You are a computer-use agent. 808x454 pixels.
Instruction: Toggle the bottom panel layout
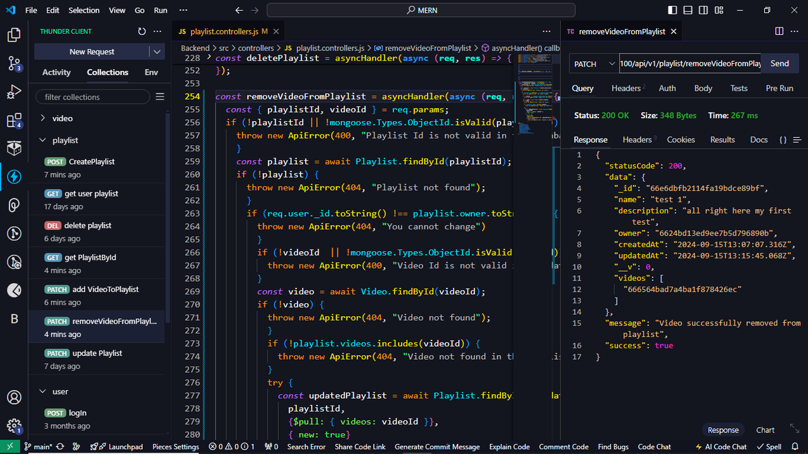coord(689,10)
